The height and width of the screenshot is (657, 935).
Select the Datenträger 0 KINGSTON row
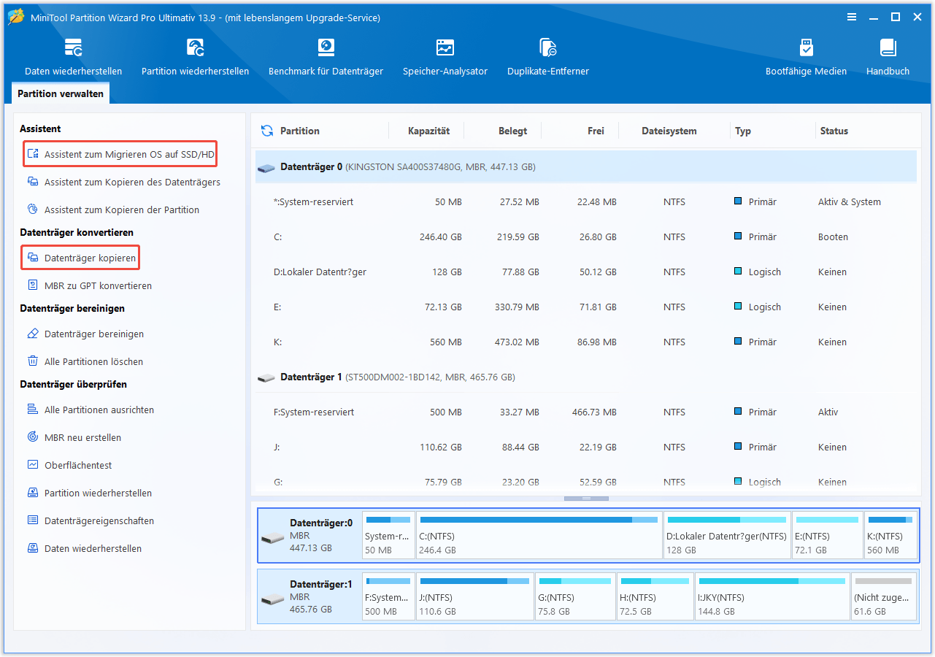(x=586, y=166)
